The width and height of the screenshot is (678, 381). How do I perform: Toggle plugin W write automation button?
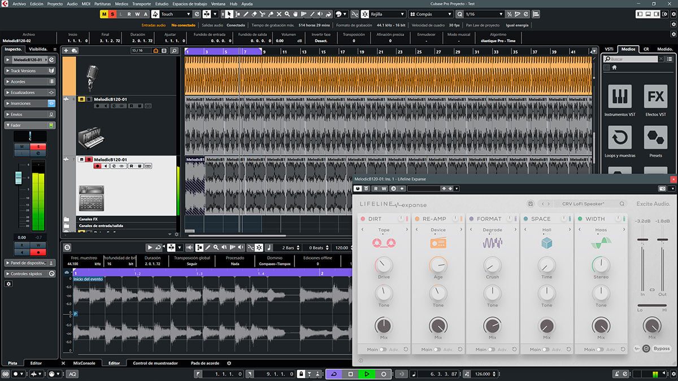click(384, 188)
